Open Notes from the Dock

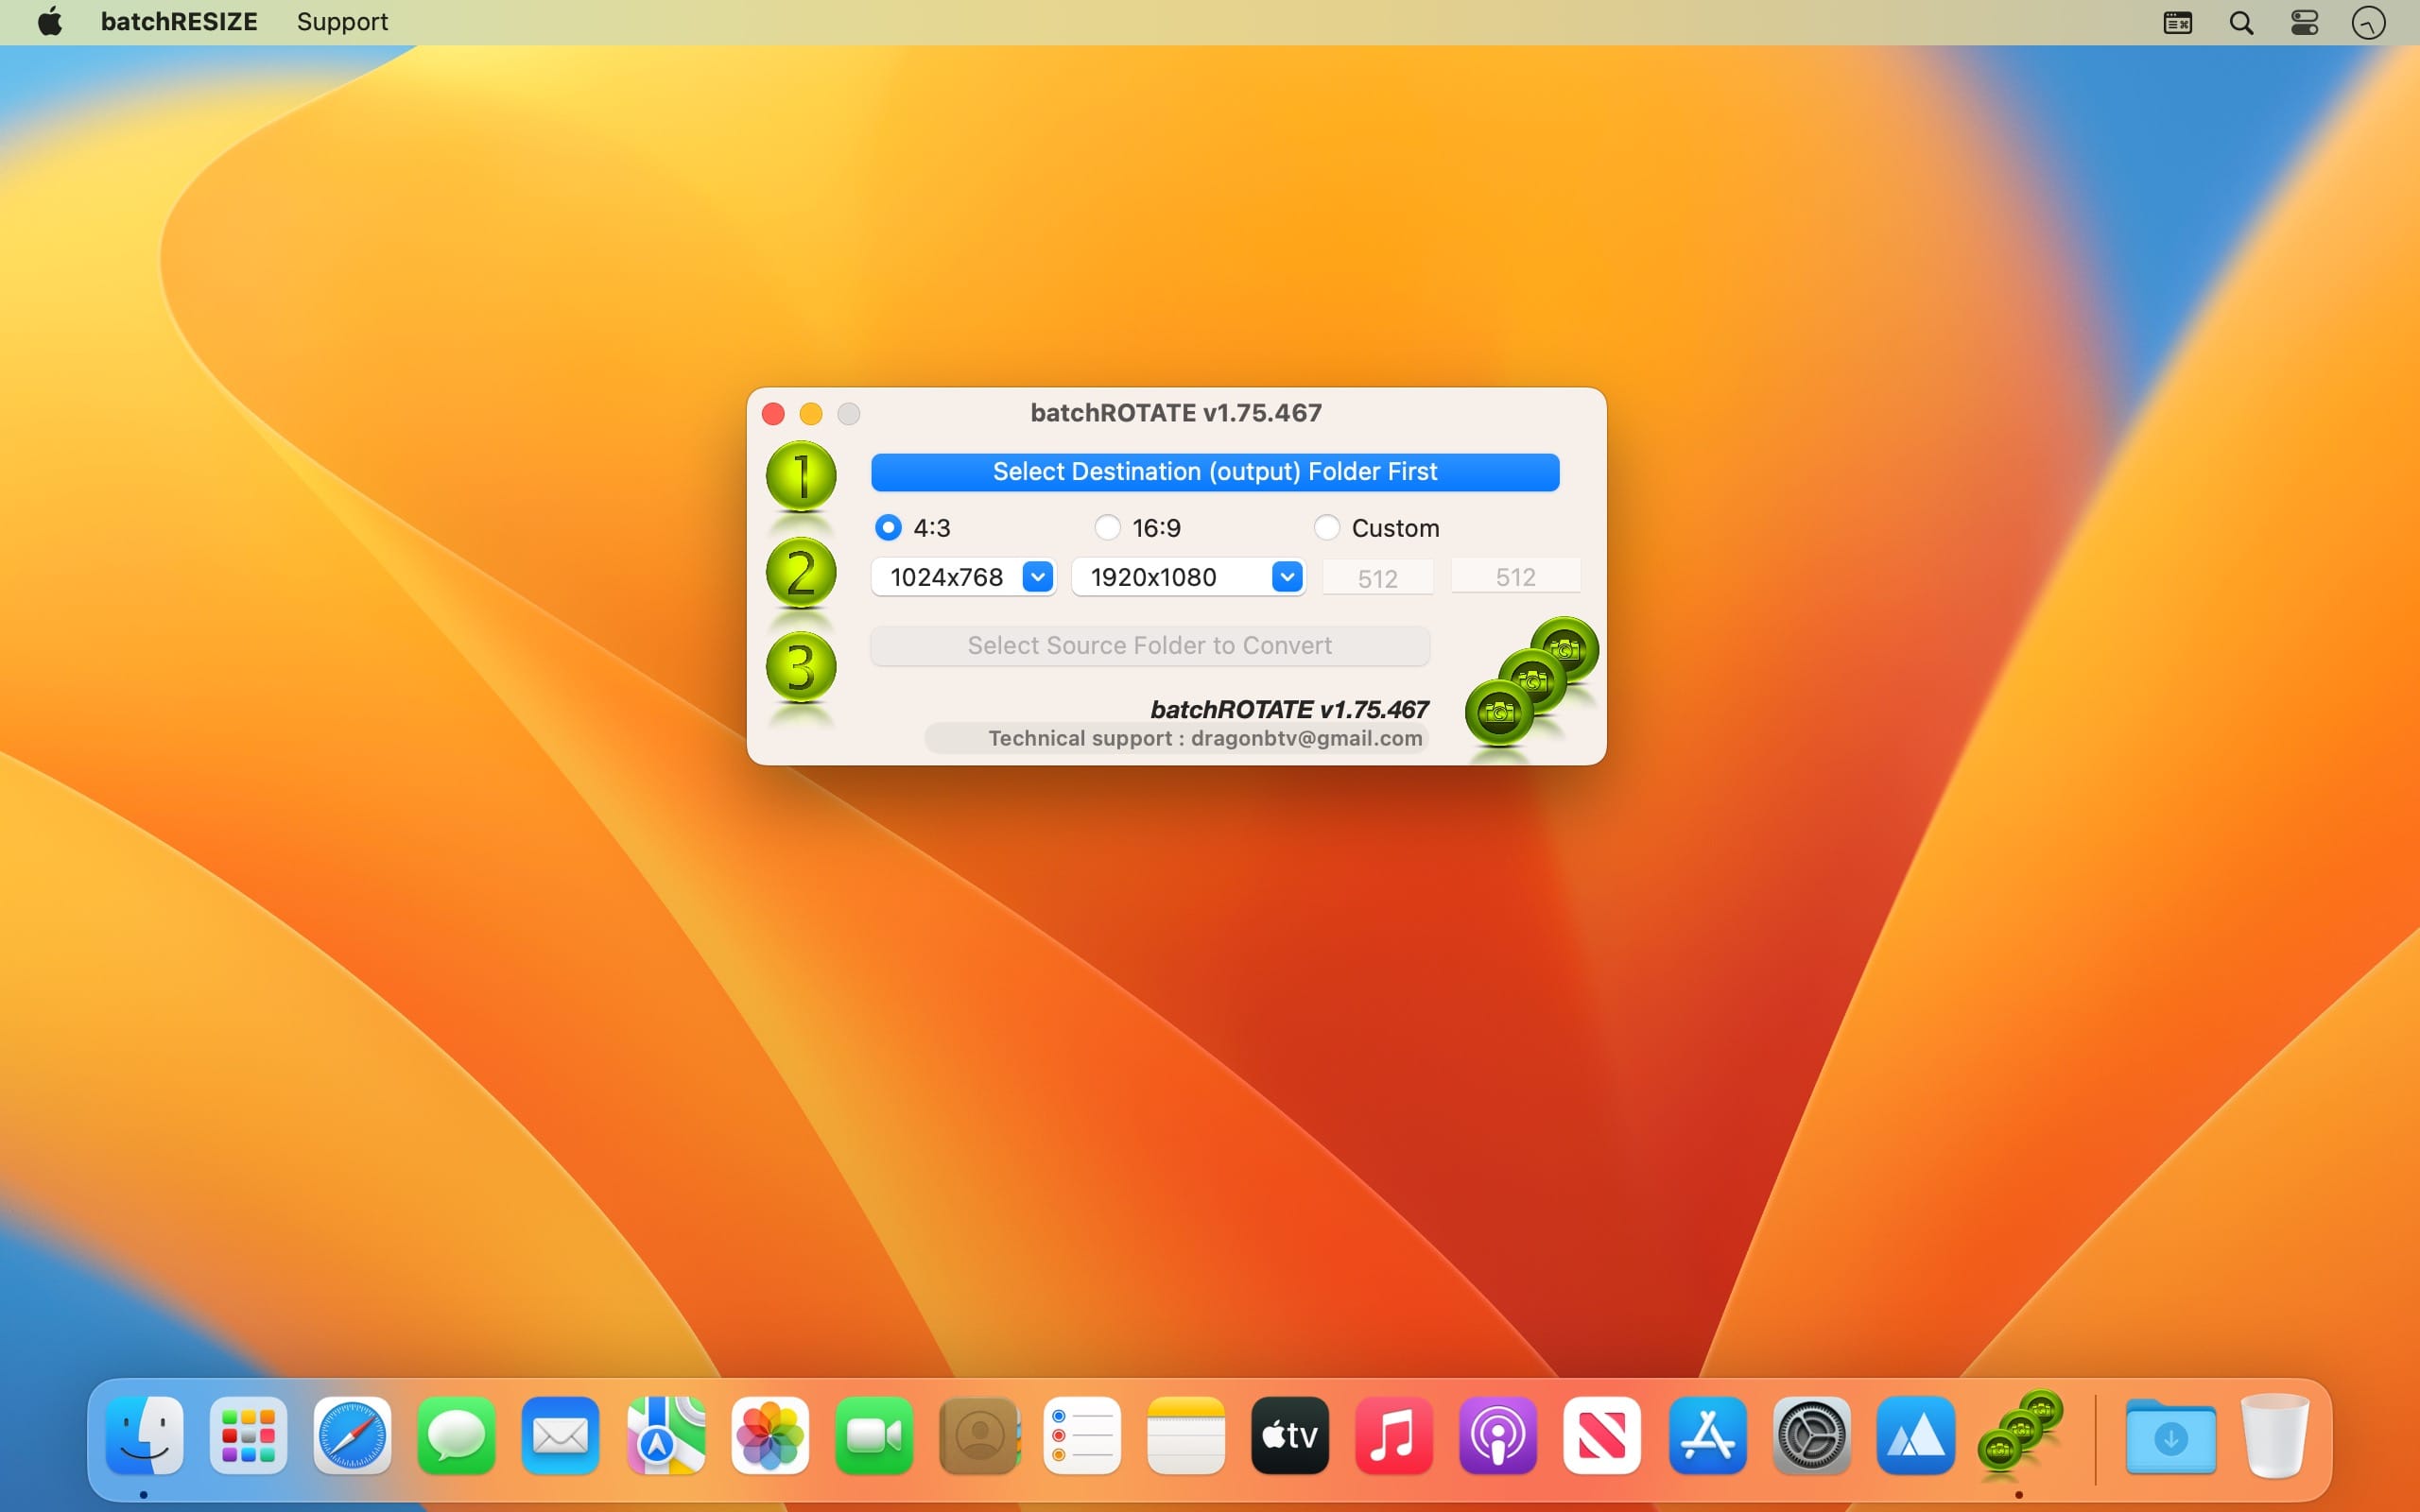[1186, 1435]
